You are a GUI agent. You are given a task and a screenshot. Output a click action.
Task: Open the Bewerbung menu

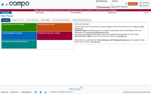tap(40, 13)
